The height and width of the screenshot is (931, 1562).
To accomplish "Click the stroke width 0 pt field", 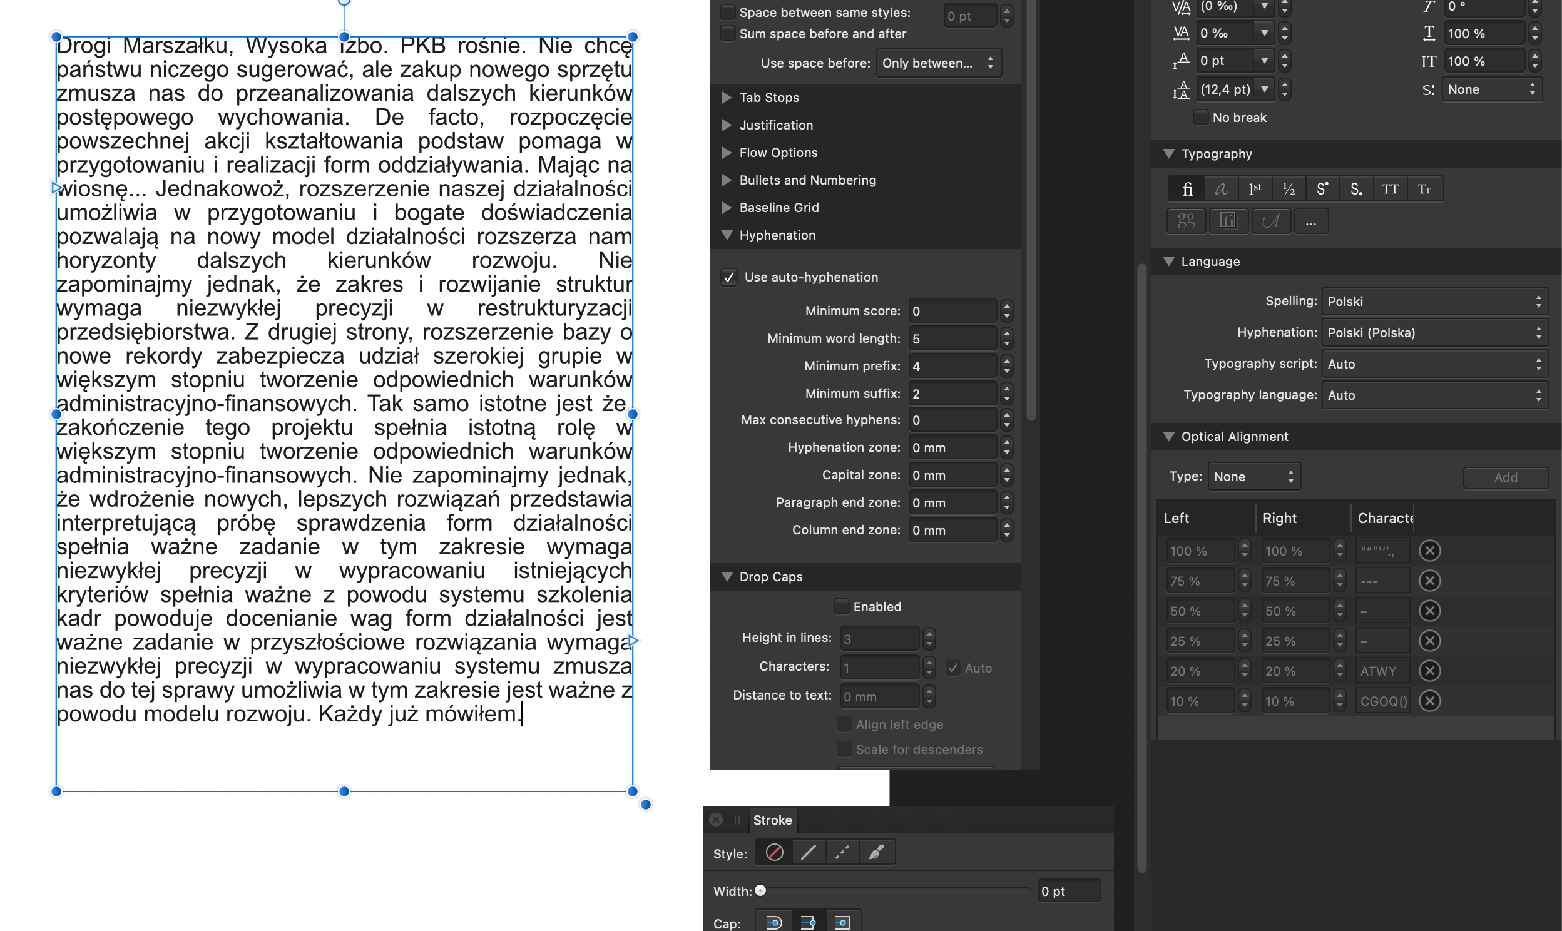I will 1069,891.
